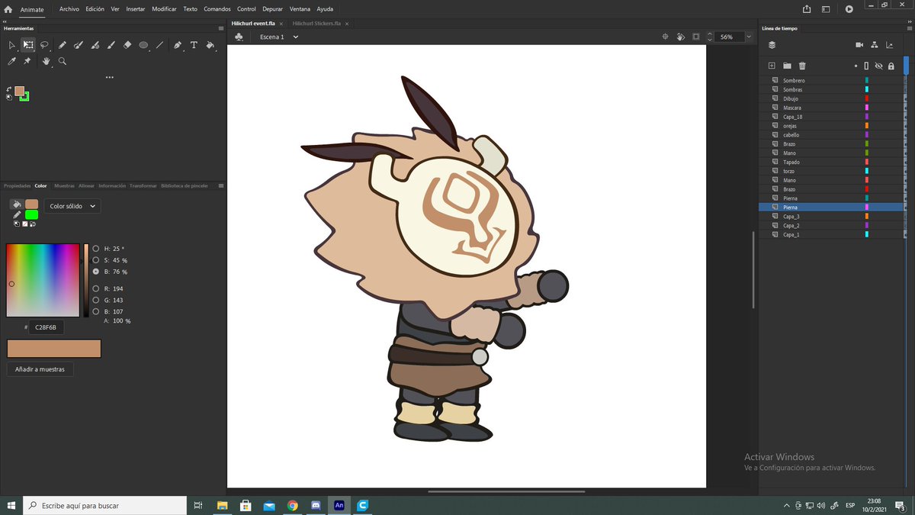Screen dimensions: 915x515
Task: Click the layers stack icon in timeline
Action: pyautogui.click(x=772, y=45)
